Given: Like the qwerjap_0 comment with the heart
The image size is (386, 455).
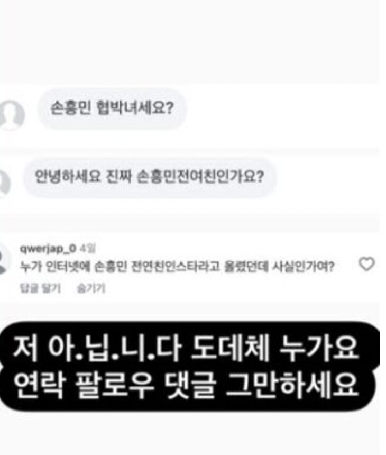Looking at the screenshot, I should click(366, 264).
